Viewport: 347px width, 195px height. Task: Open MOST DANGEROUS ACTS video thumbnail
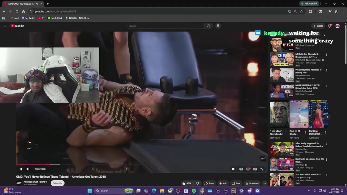(282, 90)
